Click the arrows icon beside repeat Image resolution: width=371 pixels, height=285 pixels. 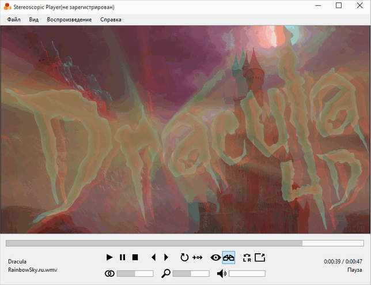pyautogui.click(x=198, y=257)
